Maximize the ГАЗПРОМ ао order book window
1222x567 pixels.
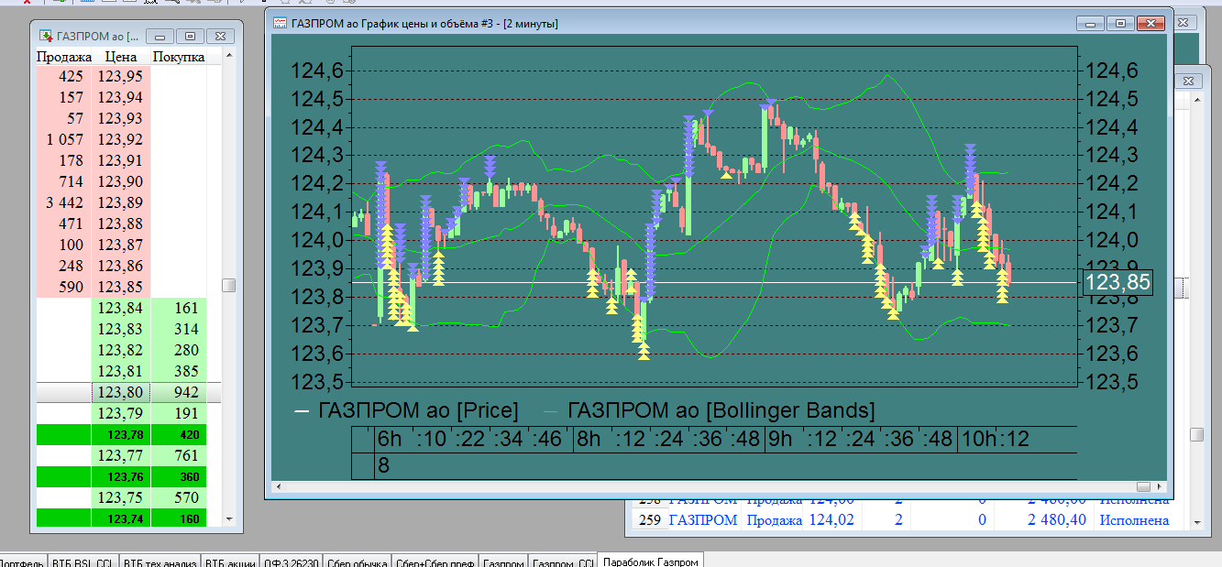(x=190, y=37)
